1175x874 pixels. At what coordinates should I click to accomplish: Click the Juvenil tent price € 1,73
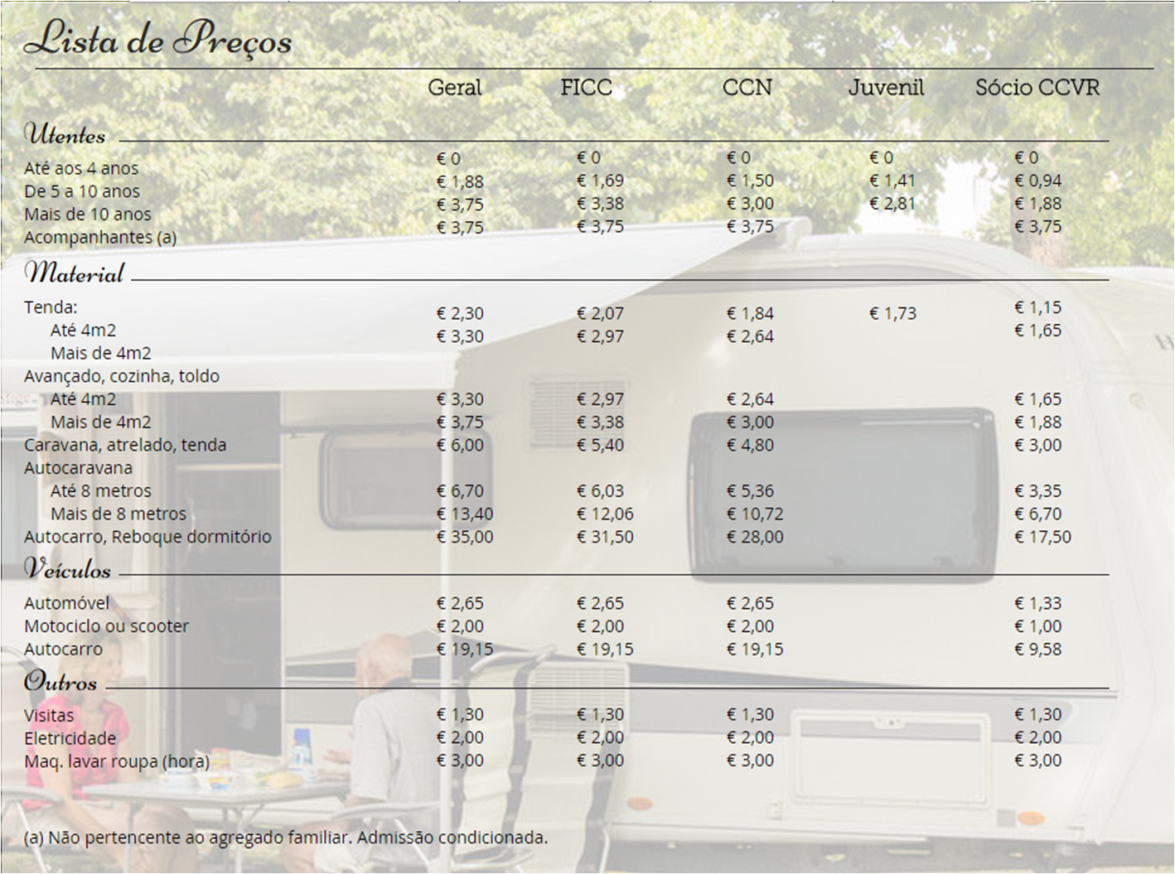pyautogui.click(x=892, y=313)
